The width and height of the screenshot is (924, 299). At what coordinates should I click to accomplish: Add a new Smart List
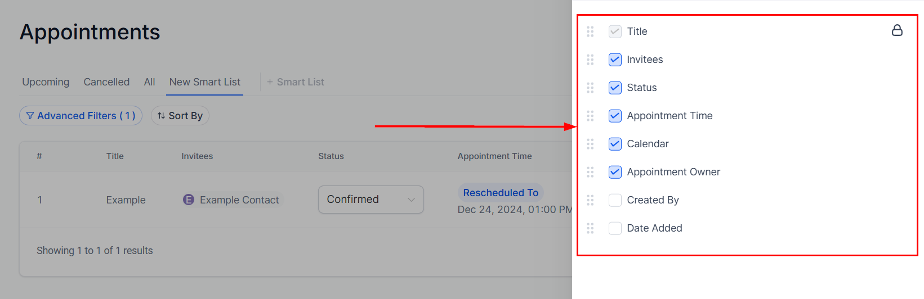pos(296,82)
